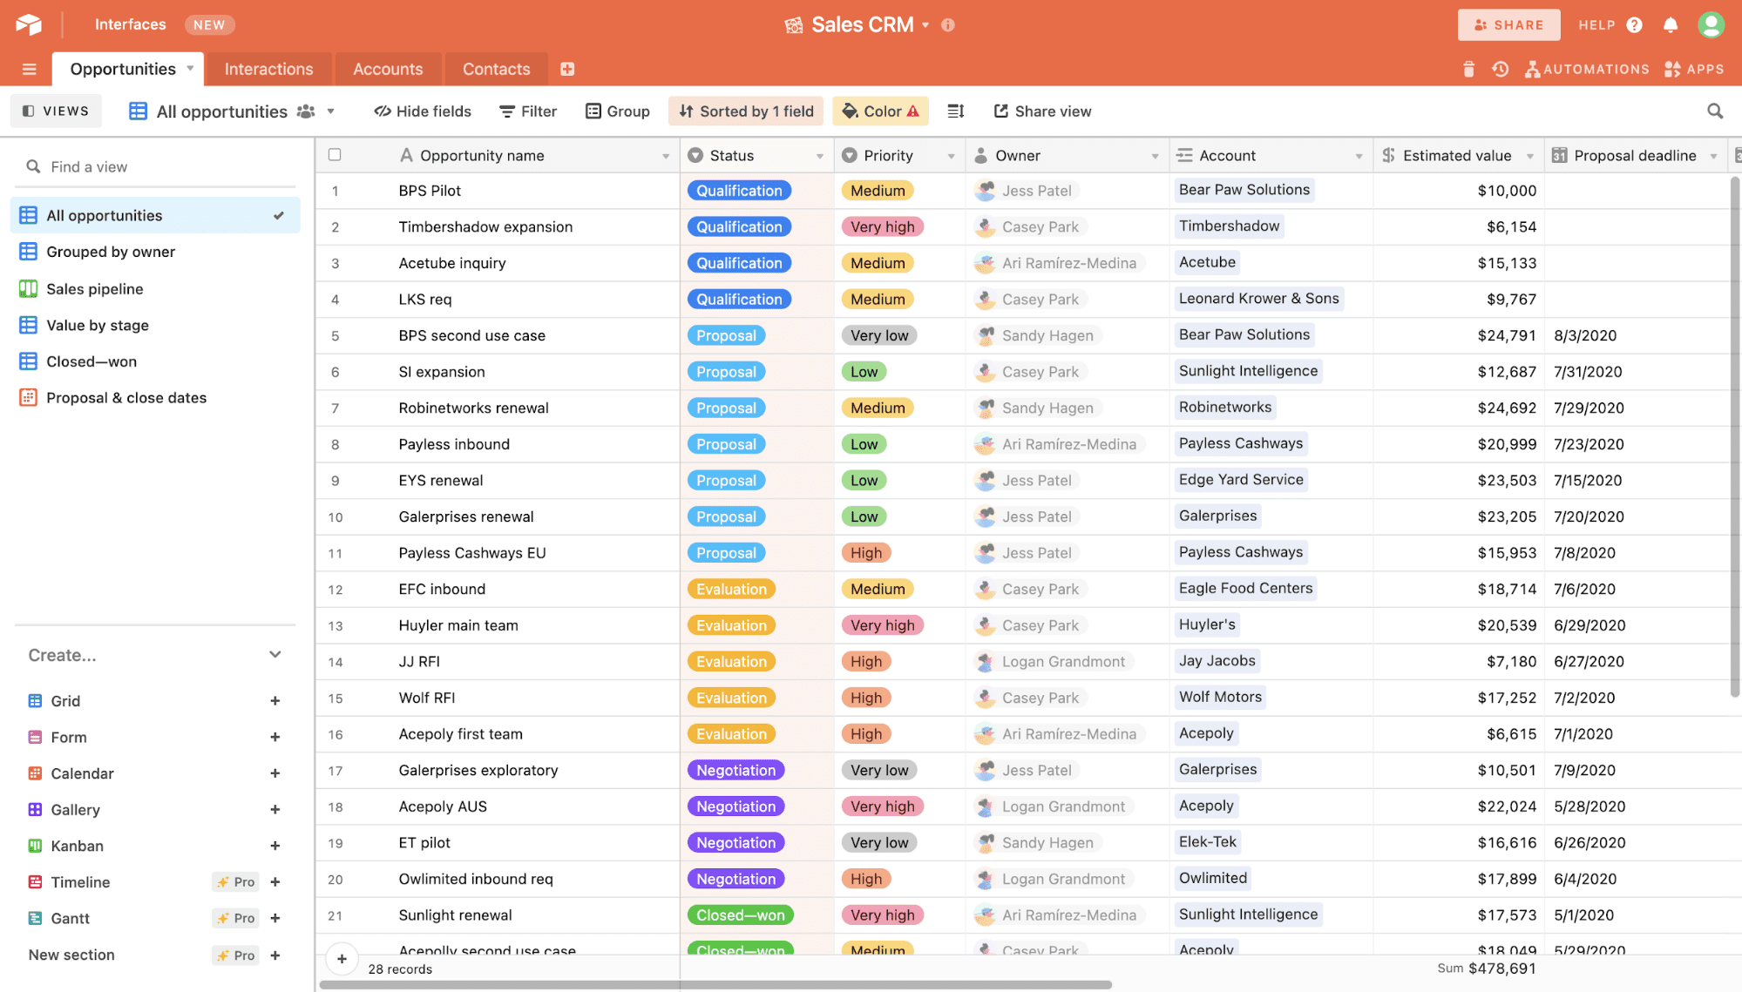The image size is (1742, 992).
Task: Switch to the Contacts tab
Action: pyautogui.click(x=496, y=69)
